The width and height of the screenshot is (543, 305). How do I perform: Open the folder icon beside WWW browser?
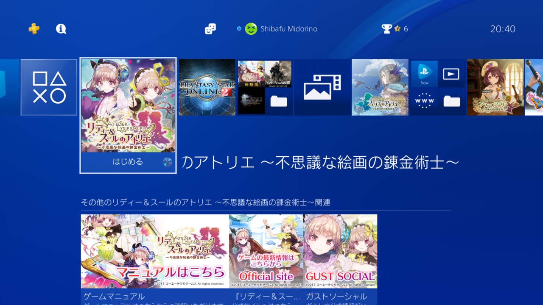point(451,101)
